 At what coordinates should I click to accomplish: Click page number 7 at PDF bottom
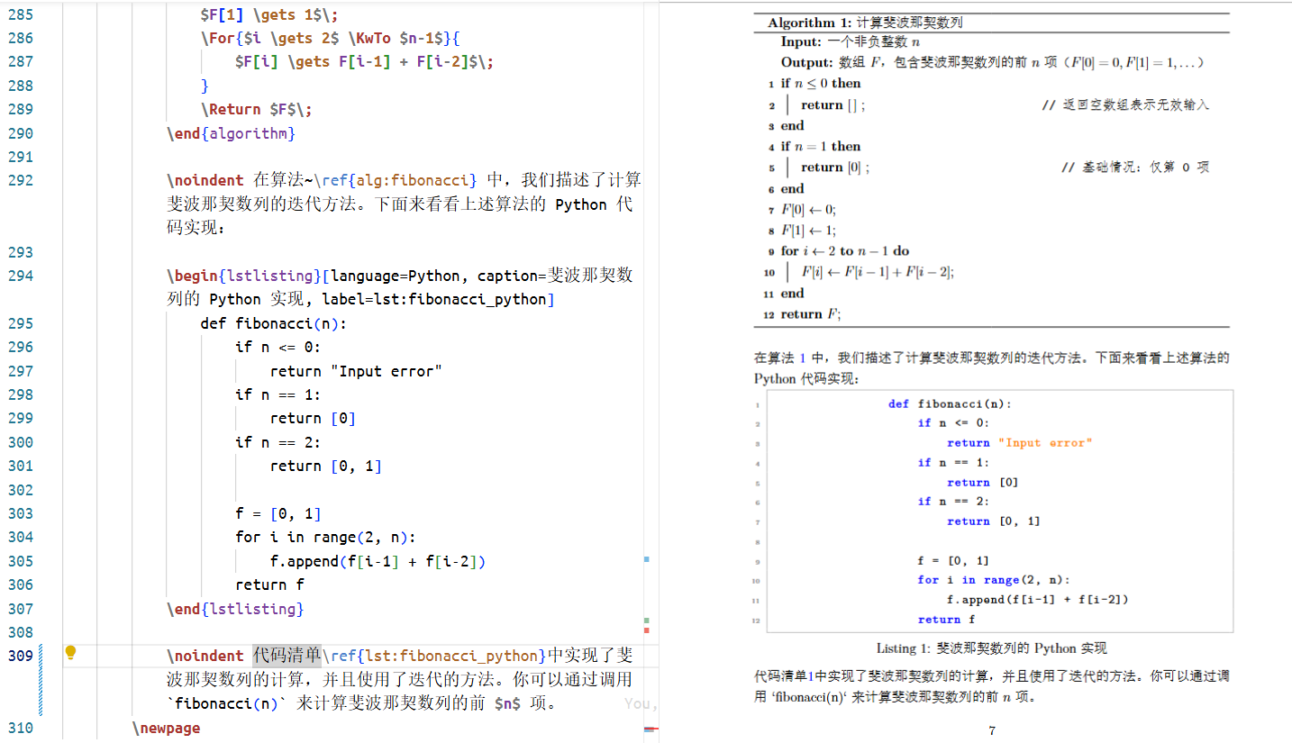[x=992, y=730]
